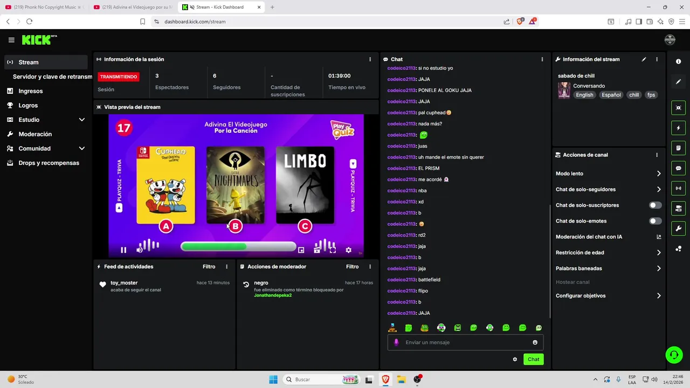Open Servidor y clave de retransmisión
This screenshot has width=690, height=388.
tap(52, 77)
